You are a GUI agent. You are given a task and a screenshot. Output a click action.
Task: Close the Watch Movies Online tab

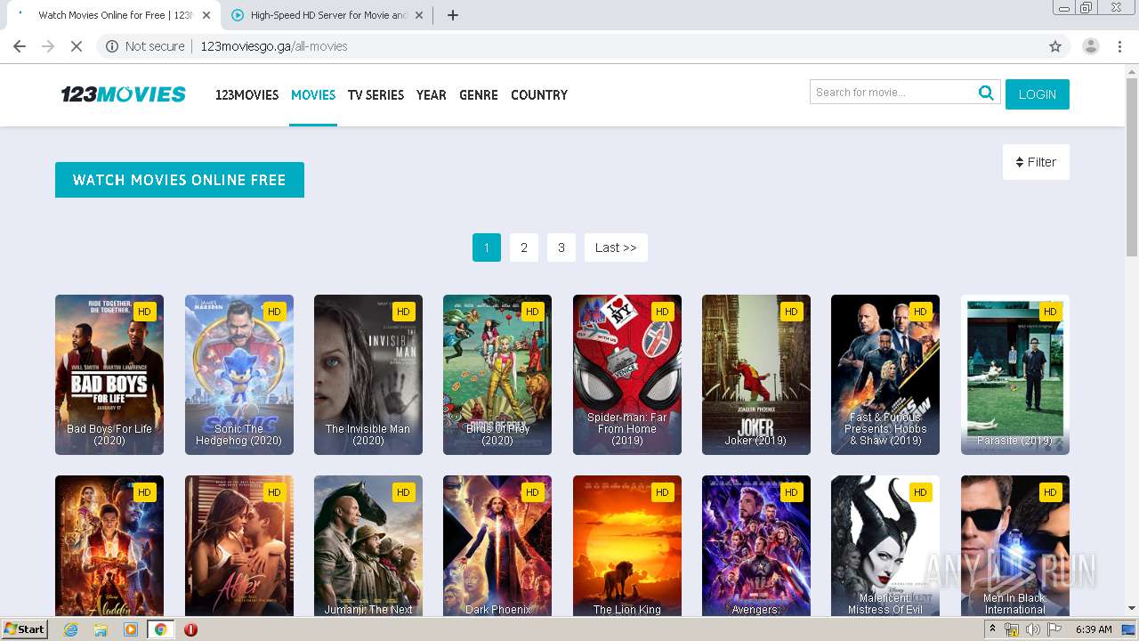tap(206, 15)
